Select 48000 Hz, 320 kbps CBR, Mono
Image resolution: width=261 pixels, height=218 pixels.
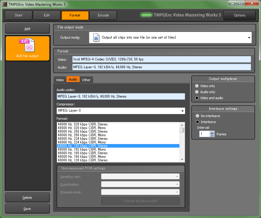118,128
